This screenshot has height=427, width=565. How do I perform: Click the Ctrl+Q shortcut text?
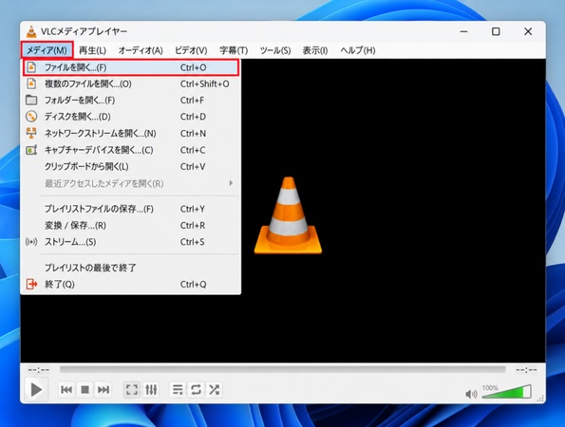pos(193,284)
